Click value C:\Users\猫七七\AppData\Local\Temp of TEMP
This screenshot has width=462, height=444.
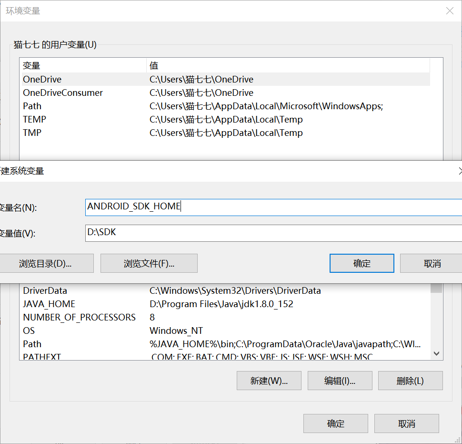click(226, 119)
